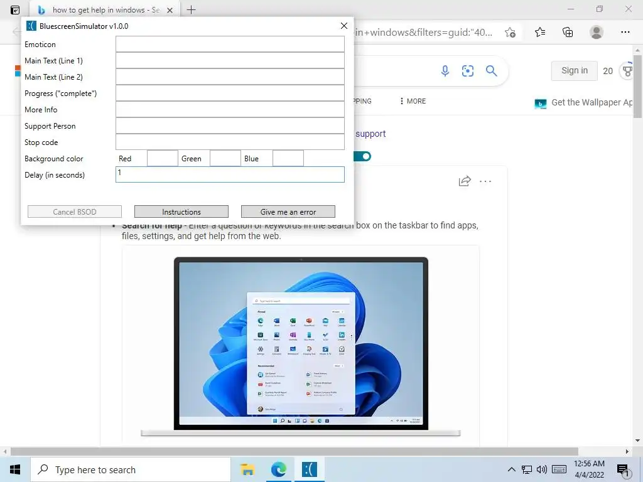Screen dimensions: 643x482
Task: Click the blue magnifier search icon
Action: (491, 71)
